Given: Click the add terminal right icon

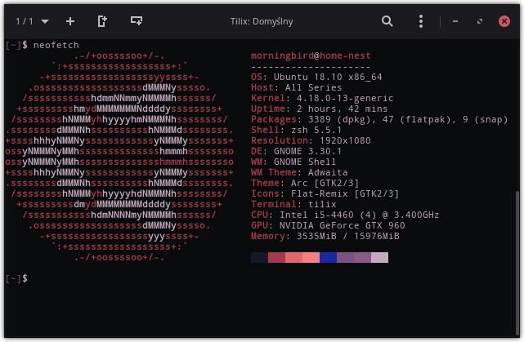Looking at the screenshot, I should 102,20.
